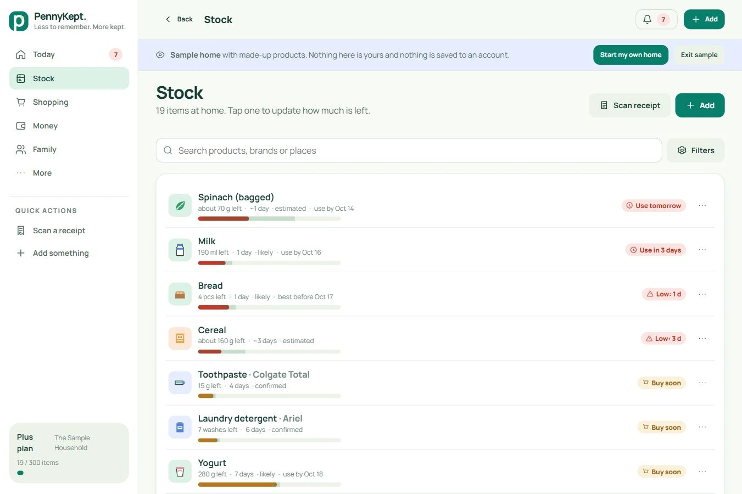Click the Use tomorrow badge
The width and height of the screenshot is (742, 494).
point(654,205)
